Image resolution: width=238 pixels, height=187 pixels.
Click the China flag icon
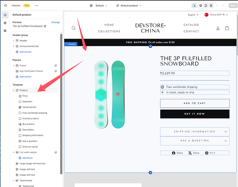click(x=206, y=15)
